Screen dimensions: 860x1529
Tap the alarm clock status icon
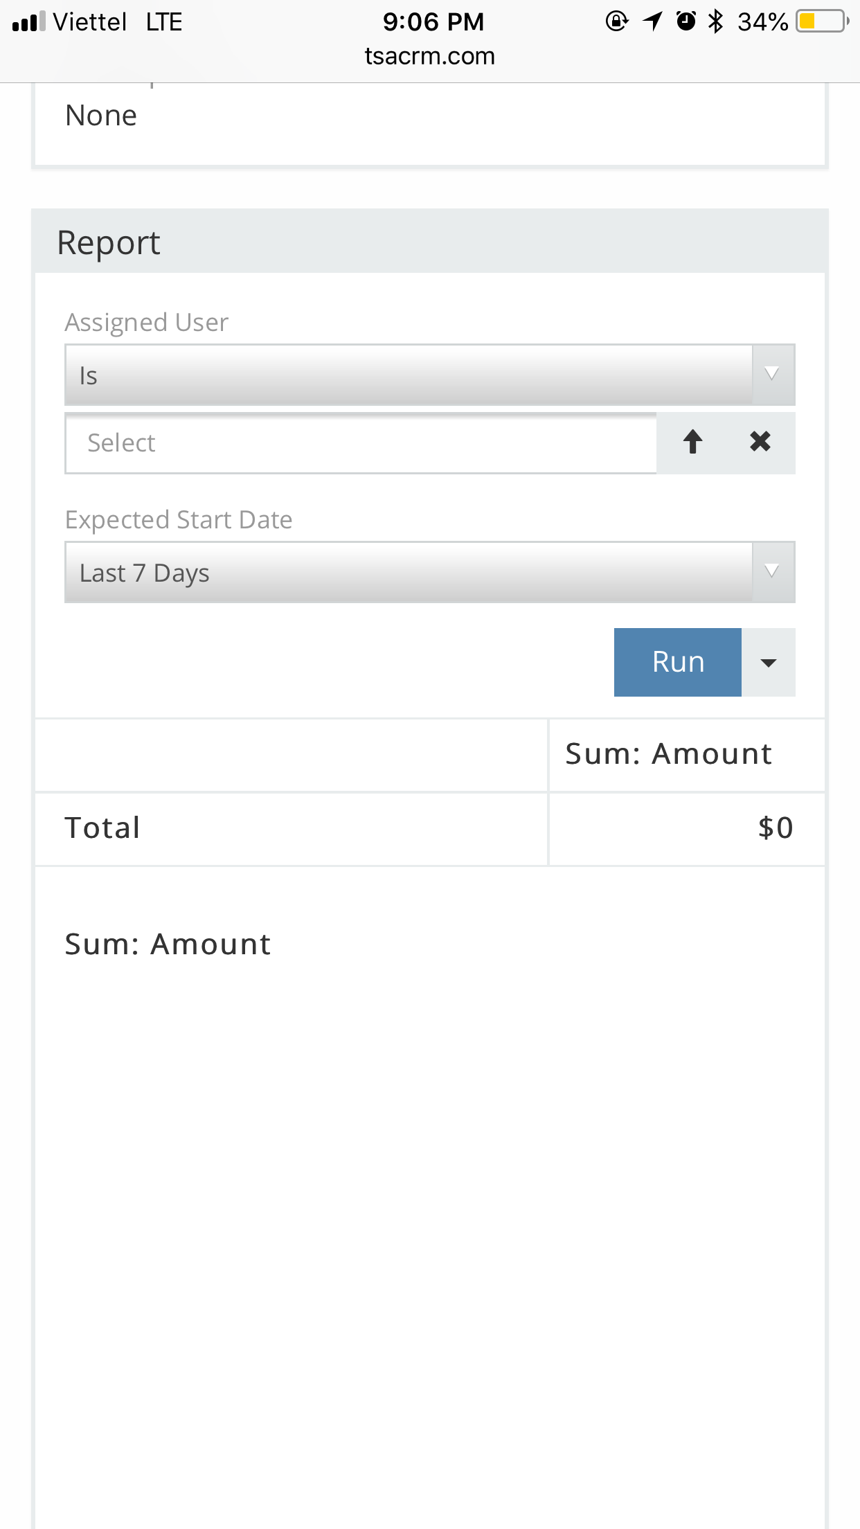686,21
